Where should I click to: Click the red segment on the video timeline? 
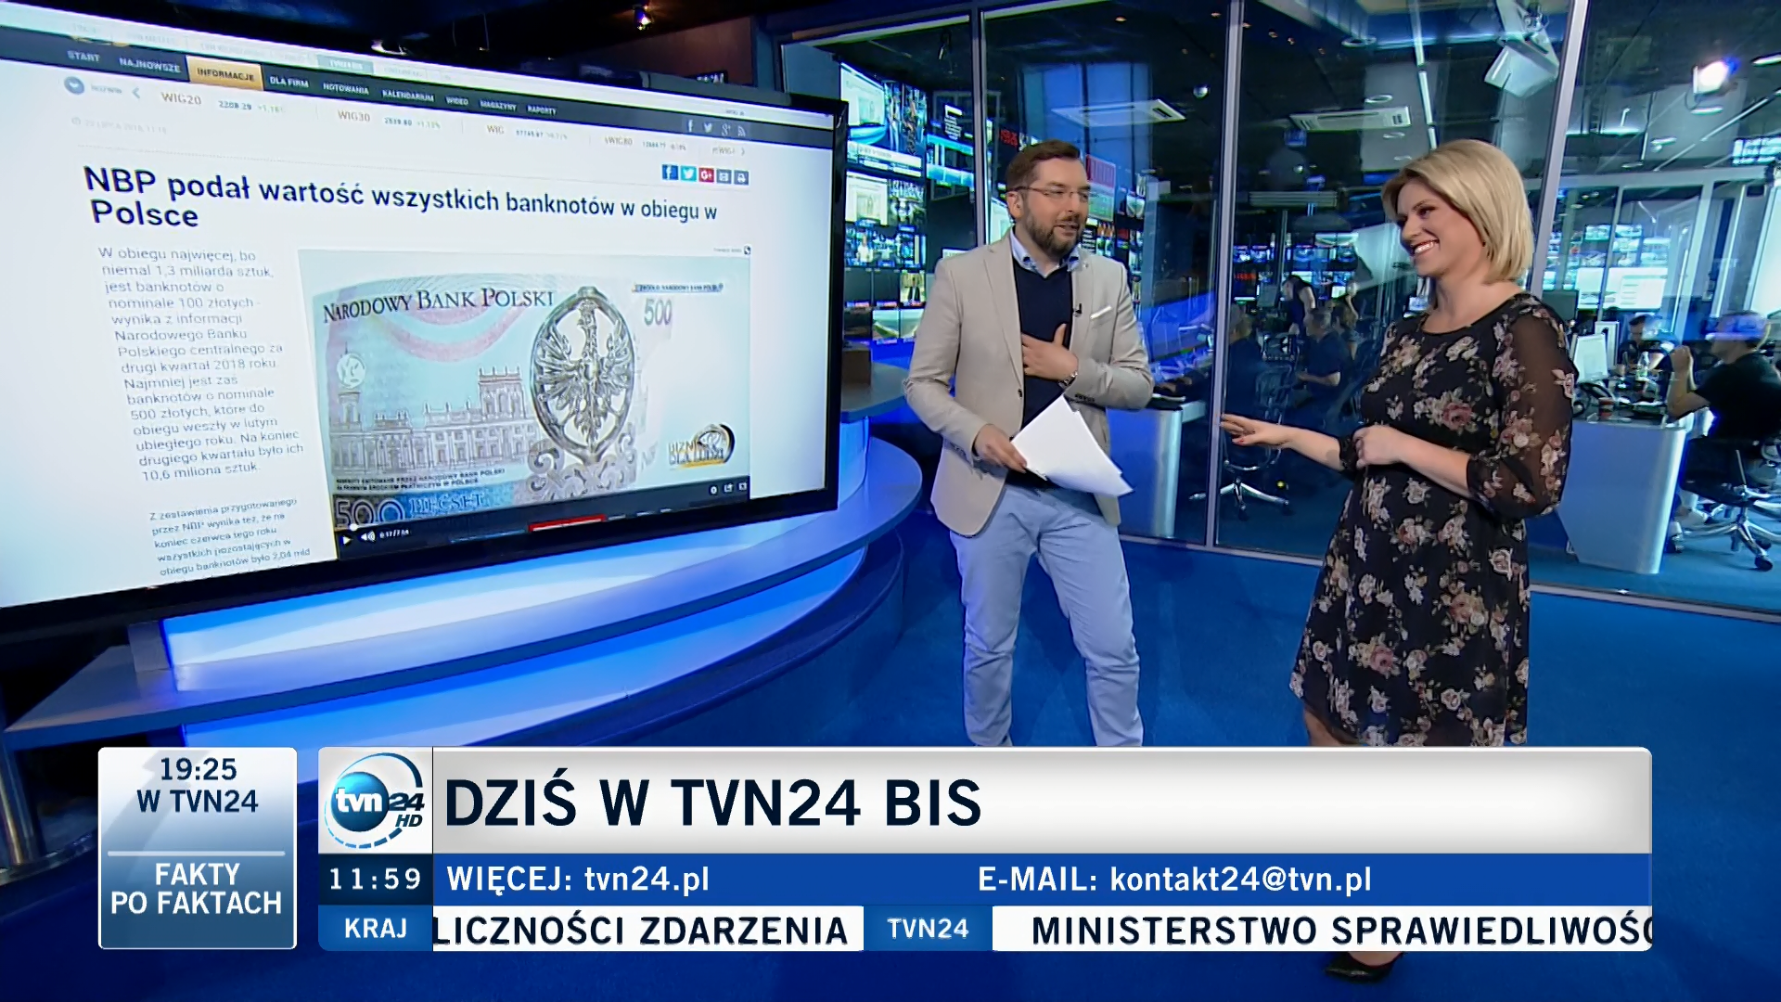[567, 522]
